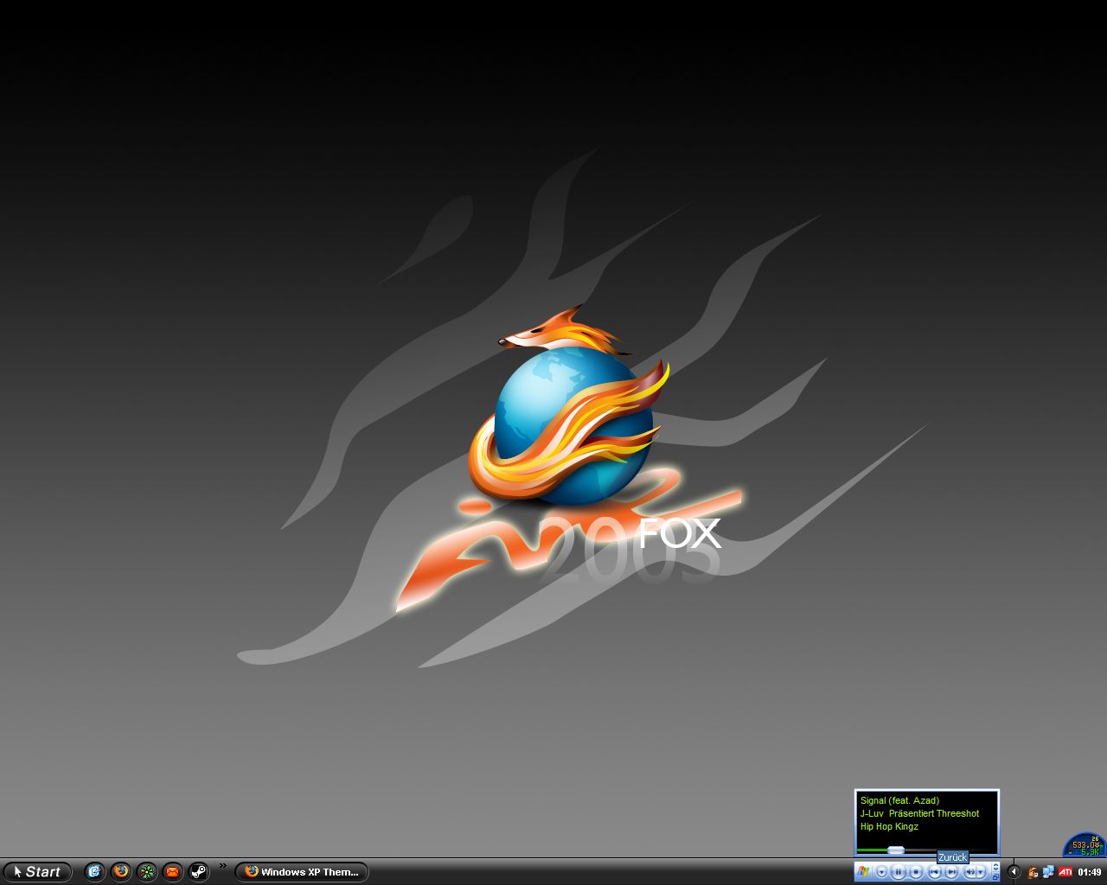1107x885 pixels.
Task: Click the Show Desktop quick launch icon
Action: coord(94,871)
